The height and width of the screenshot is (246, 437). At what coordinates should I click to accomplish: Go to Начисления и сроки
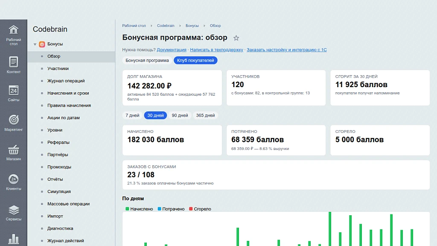[x=68, y=93]
